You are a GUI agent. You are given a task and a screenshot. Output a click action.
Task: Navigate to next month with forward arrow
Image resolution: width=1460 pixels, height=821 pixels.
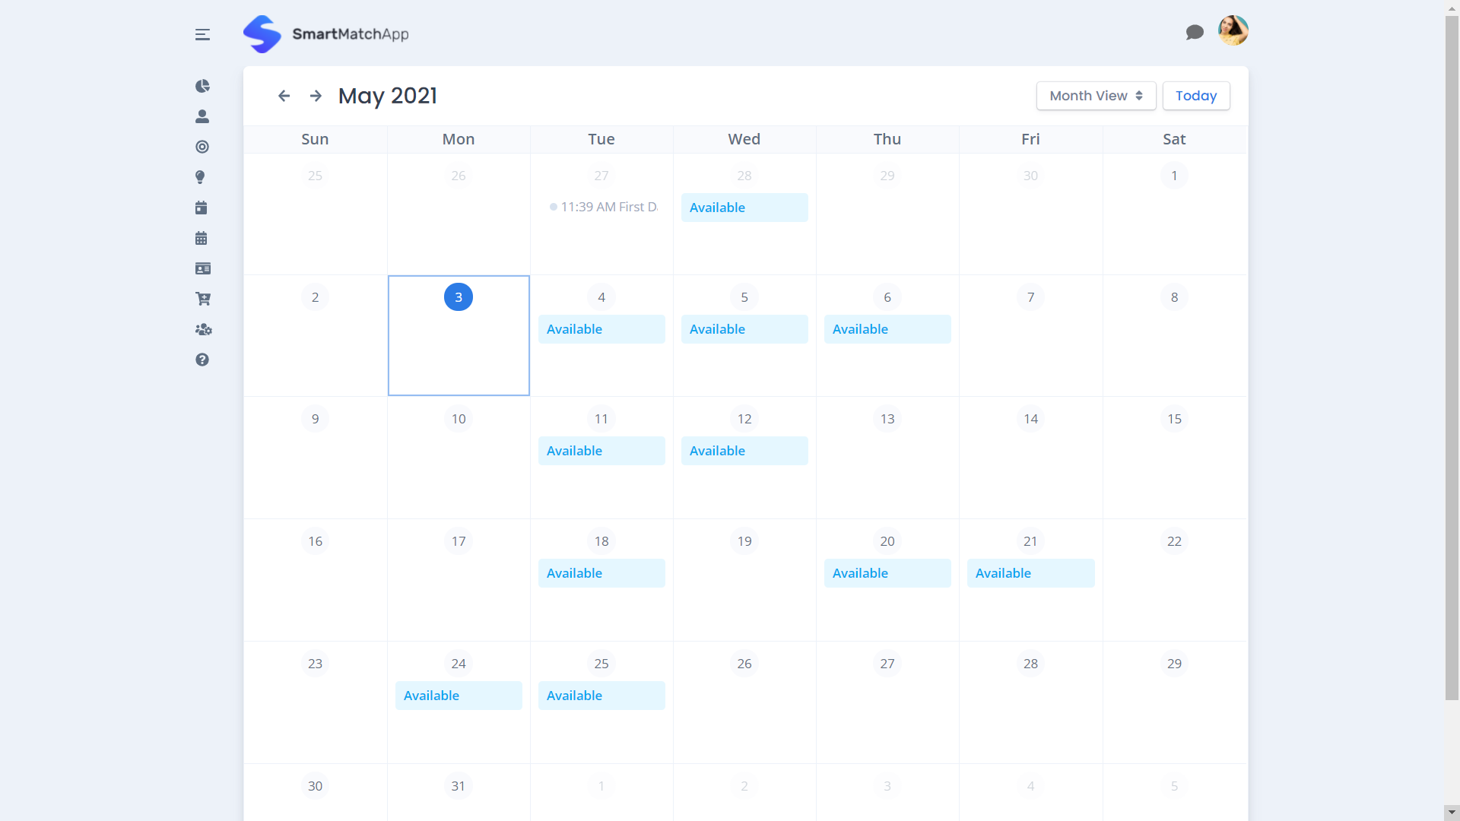[x=316, y=96]
